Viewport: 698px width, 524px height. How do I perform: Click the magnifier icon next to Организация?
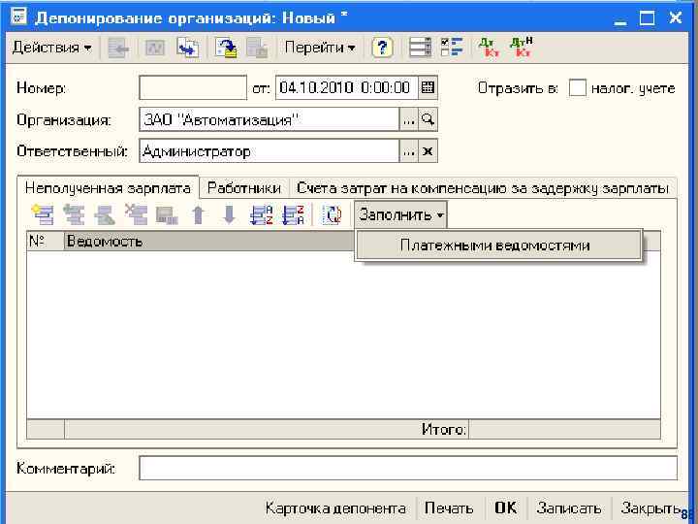click(x=428, y=120)
